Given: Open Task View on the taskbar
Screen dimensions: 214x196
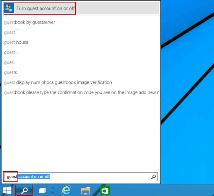Looking at the screenshot, I should point(42,190).
